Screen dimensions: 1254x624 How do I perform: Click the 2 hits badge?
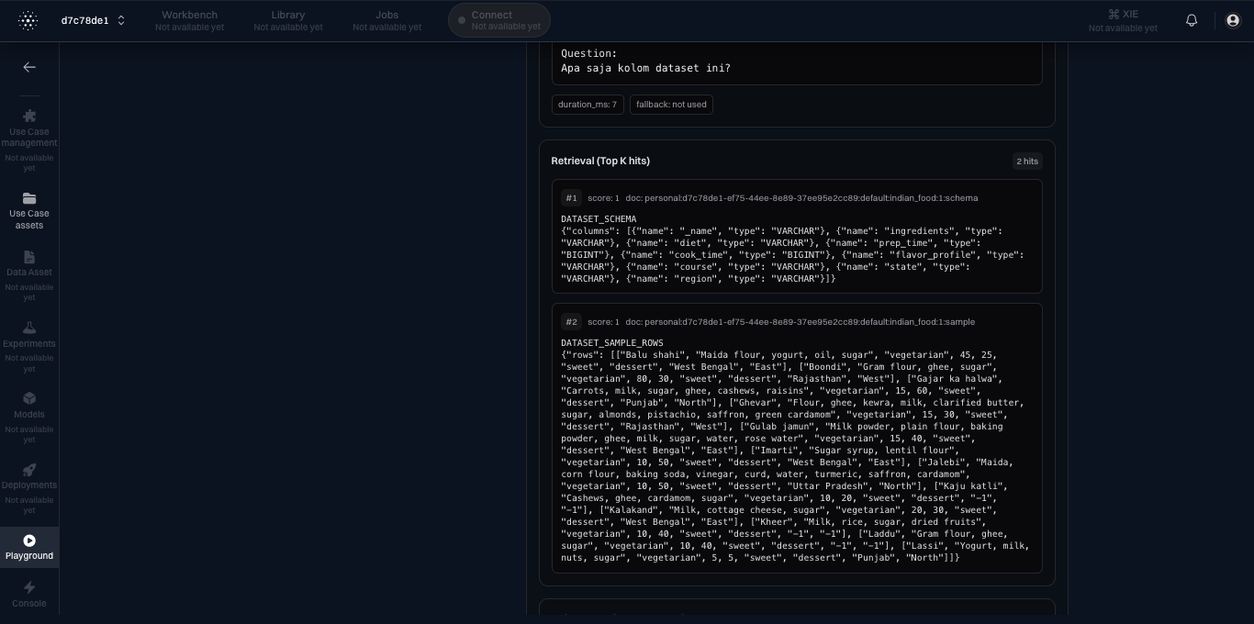(1027, 162)
